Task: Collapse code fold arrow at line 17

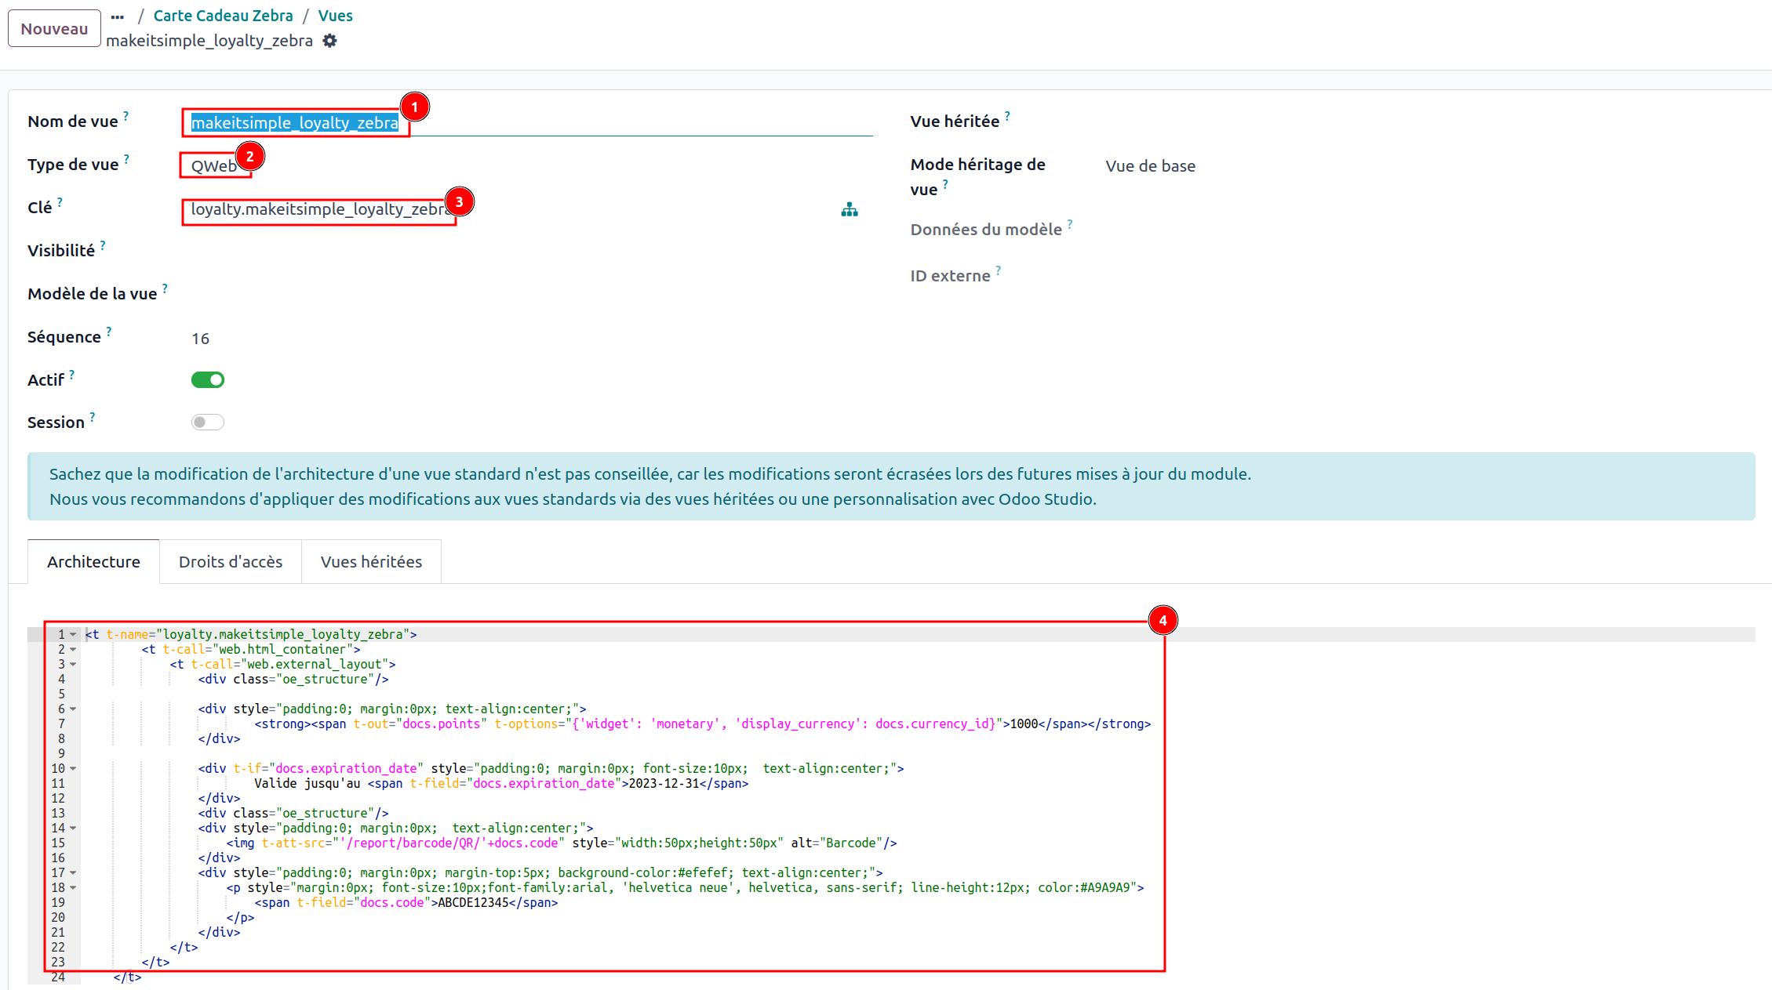Action: [x=73, y=872]
